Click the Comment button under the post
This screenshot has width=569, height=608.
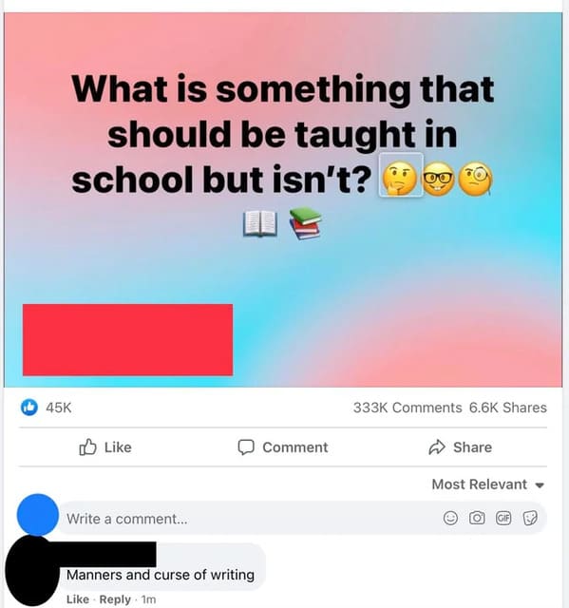click(282, 447)
